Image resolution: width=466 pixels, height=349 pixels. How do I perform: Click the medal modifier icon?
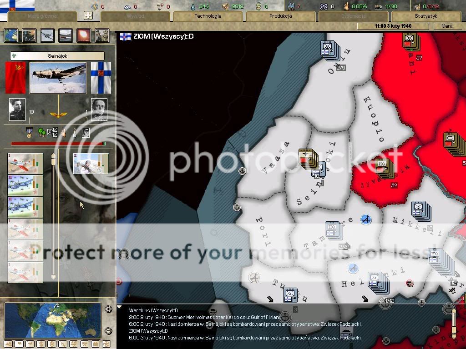click(29, 132)
